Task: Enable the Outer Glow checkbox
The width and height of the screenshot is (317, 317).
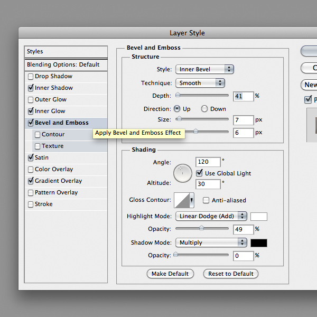Action: coord(31,100)
